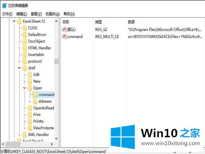Click tree scrollbar down arrow
Screen dimensions: 205x154
[x=56, y=138]
